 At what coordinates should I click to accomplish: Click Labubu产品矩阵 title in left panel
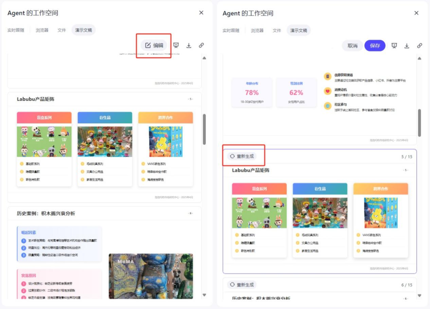[x=36, y=99]
